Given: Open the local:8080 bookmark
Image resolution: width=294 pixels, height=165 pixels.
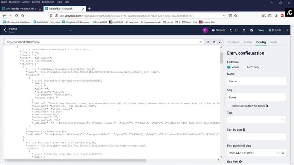Looking at the screenshot, I should click(100, 22).
